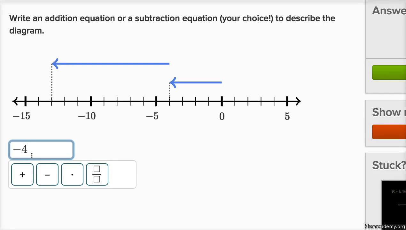Click the thick tick mark above 0

222,102
